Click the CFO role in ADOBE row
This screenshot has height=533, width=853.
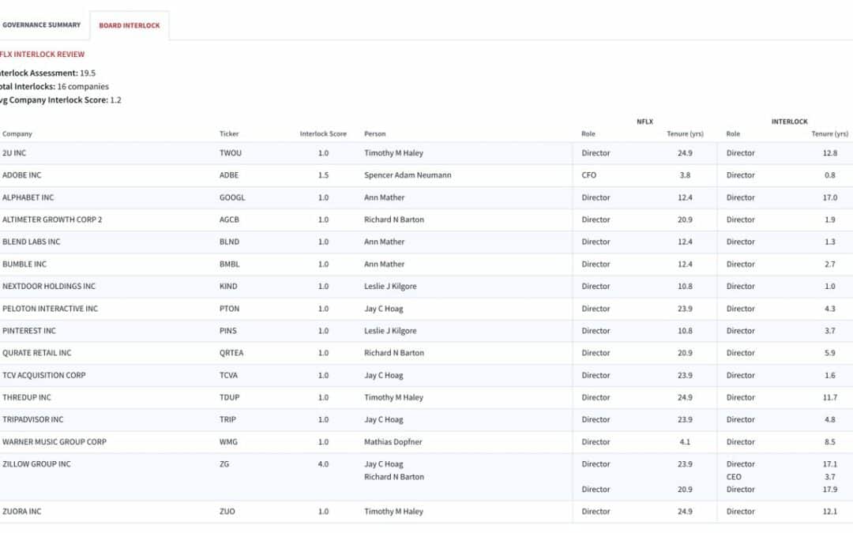click(588, 175)
